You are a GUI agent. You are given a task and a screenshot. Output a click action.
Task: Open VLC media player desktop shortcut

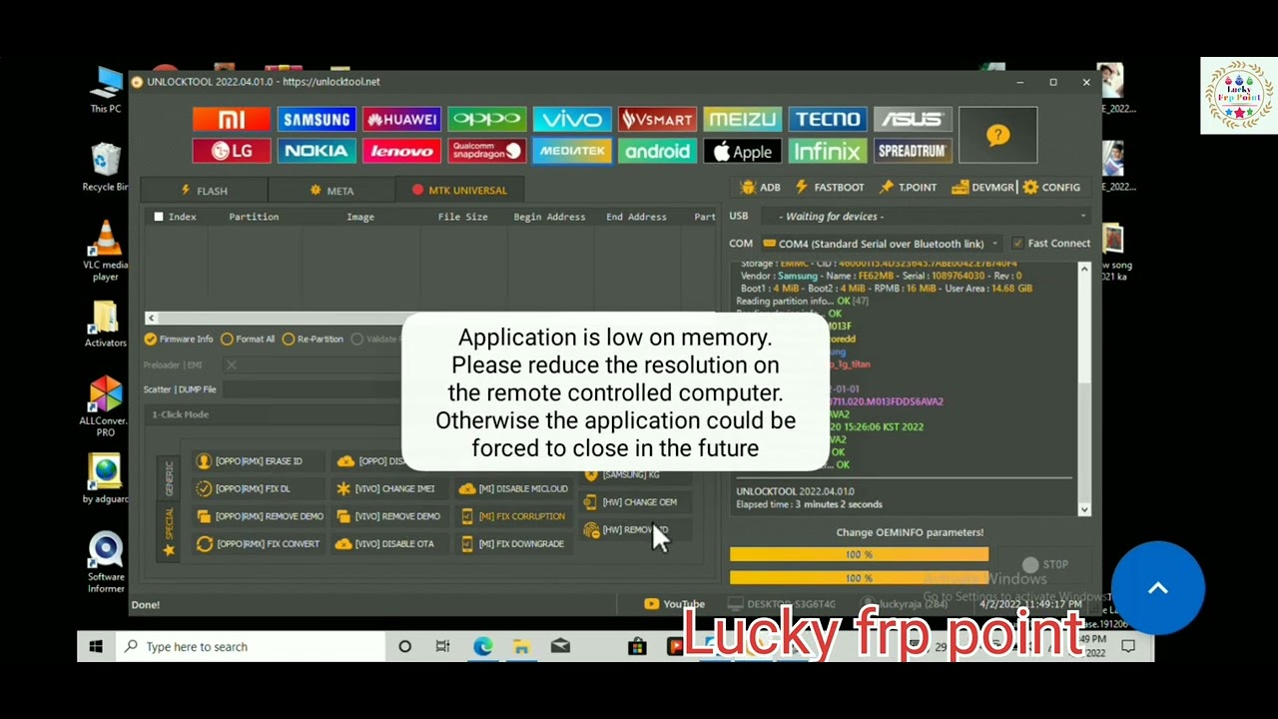tap(106, 250)
